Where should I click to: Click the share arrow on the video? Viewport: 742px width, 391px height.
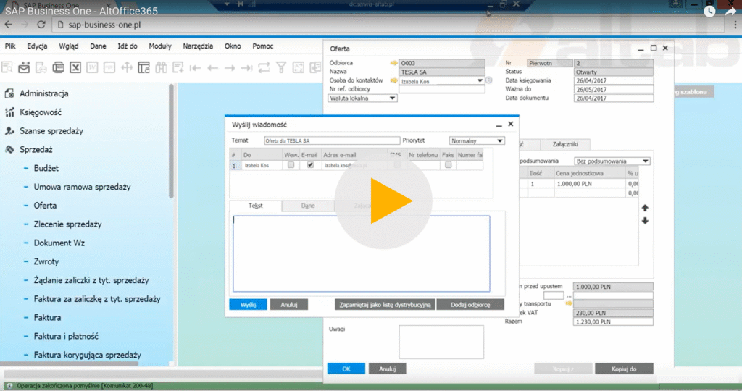point(730,12)
